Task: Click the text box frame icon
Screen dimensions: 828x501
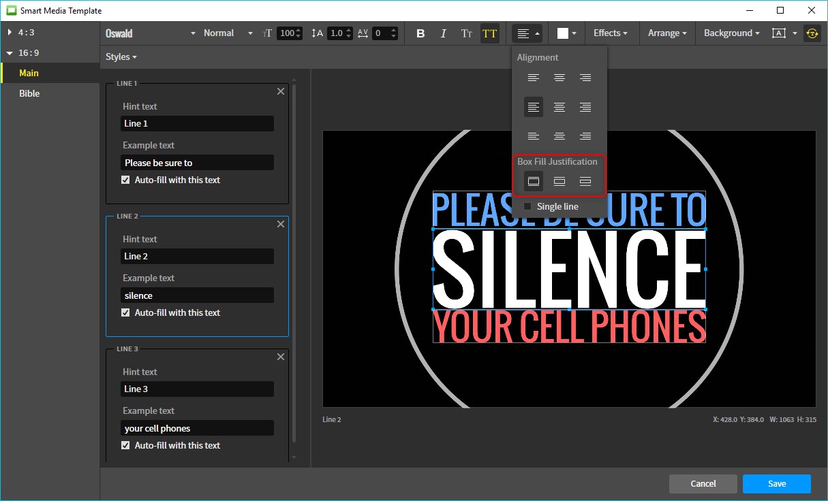Action: click(778, 33)
